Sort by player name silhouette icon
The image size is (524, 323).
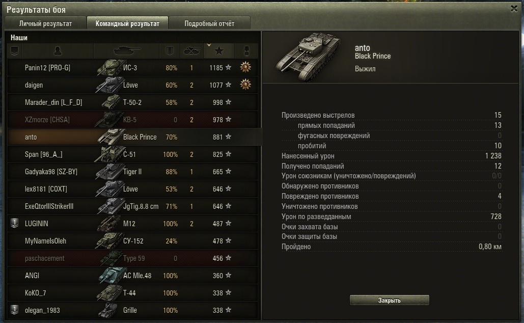[58, 51]
